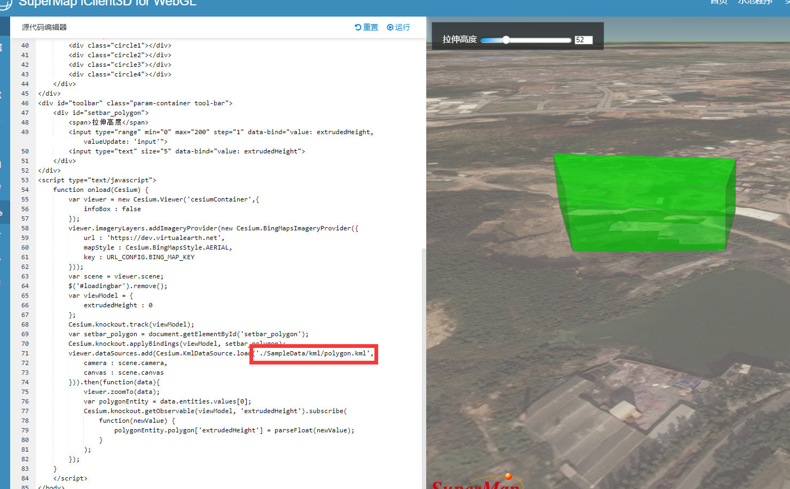Screen dimensions: 790x489
Task: Click the addImageryProvider code line
Action: pos(213,228)
